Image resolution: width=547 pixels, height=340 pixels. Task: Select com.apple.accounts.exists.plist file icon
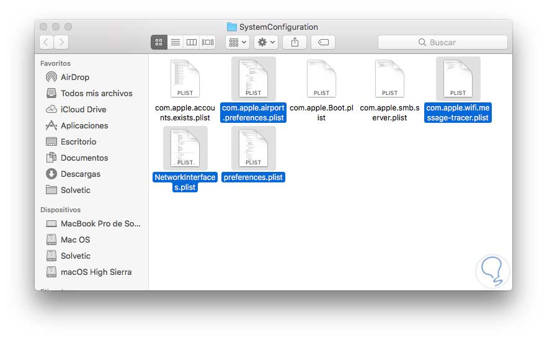point(185,79)
